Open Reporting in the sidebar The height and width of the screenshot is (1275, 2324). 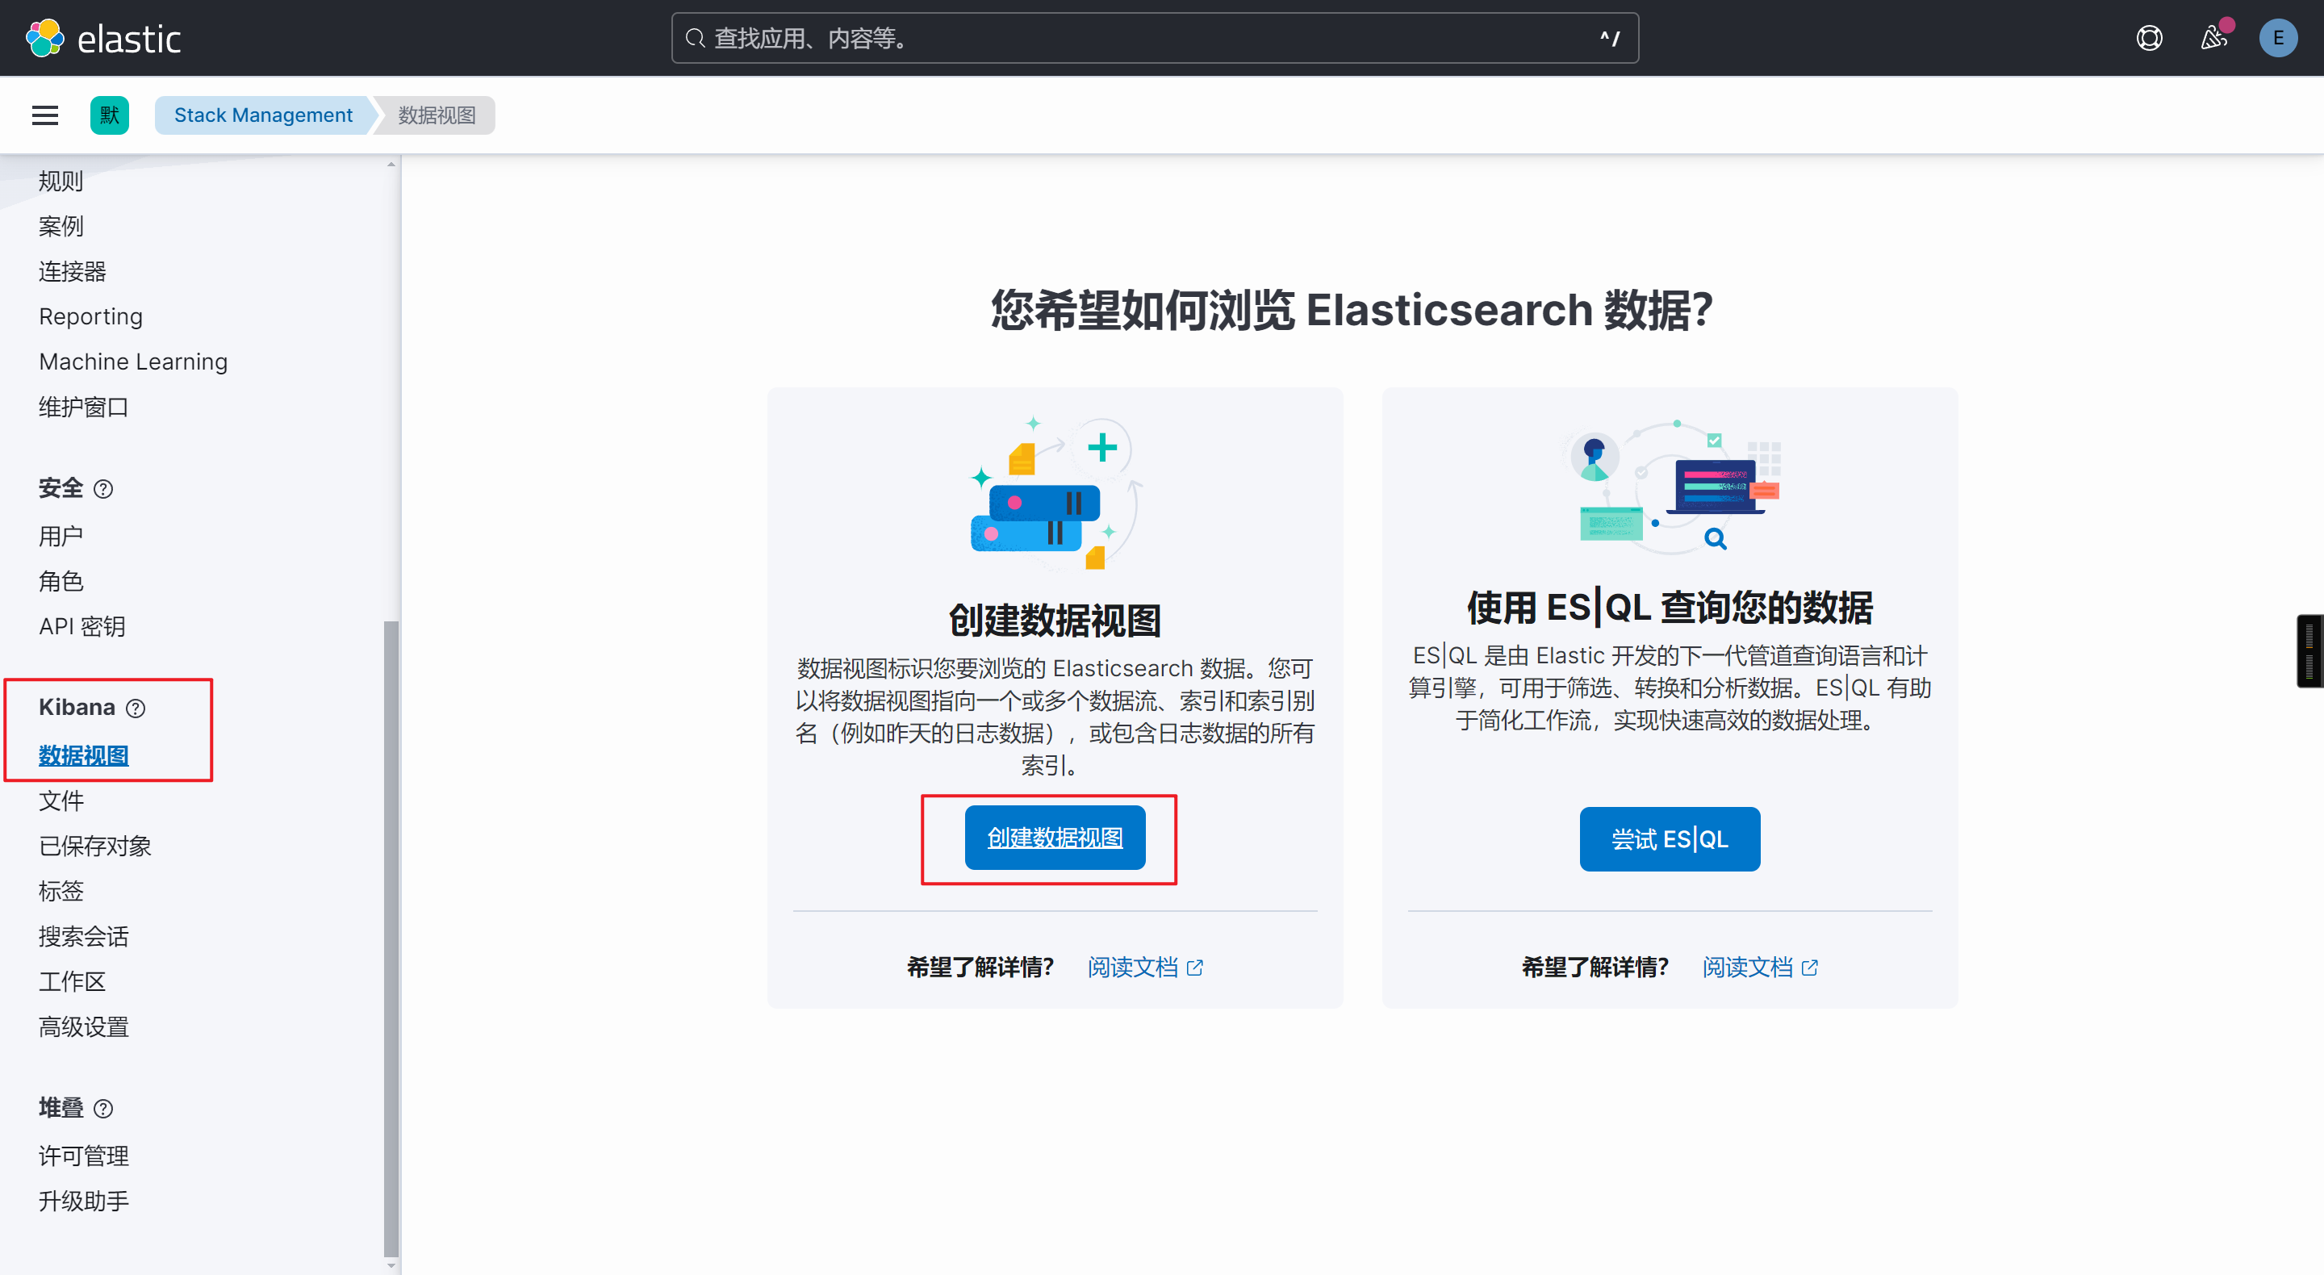pos(90,316)
